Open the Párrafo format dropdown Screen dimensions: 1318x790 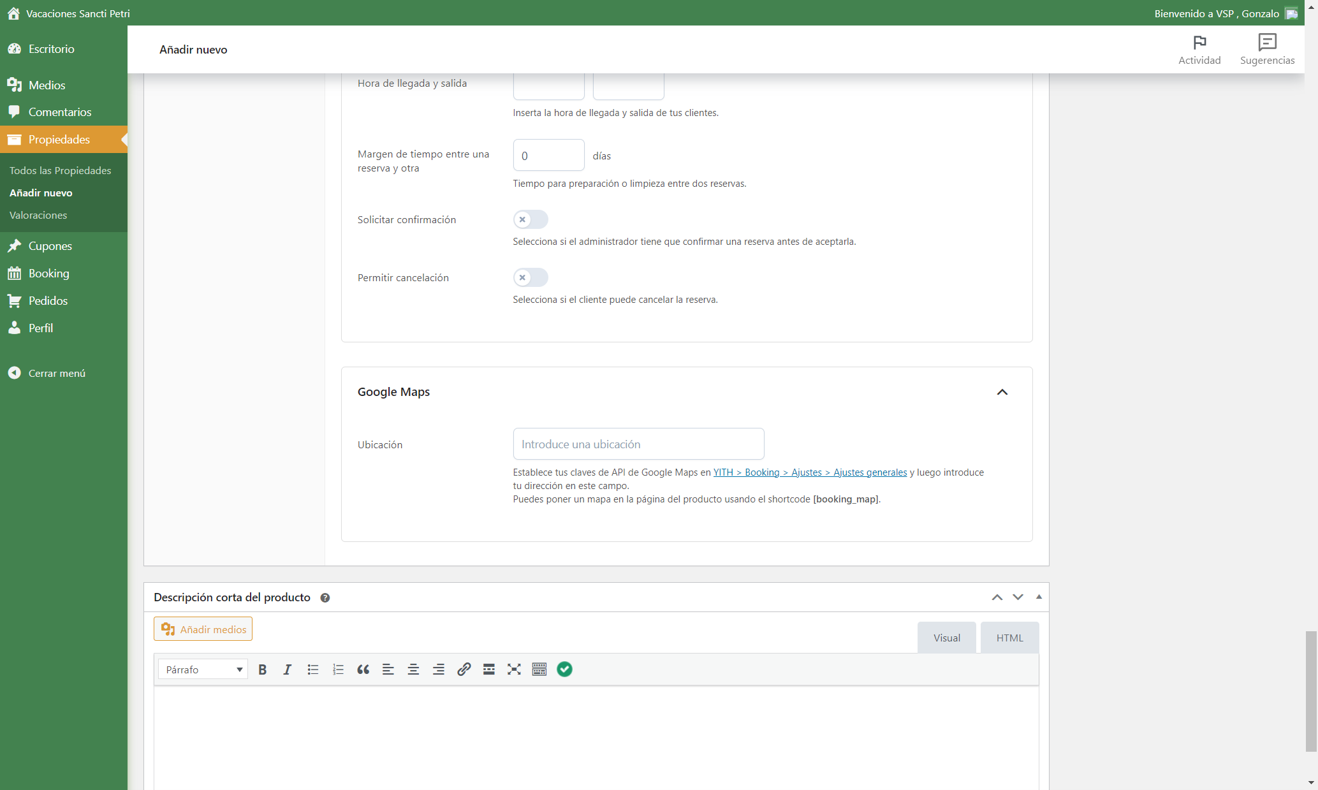click(x=203, y=669)
